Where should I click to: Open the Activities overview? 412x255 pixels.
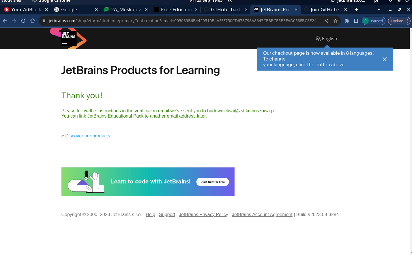click(x=12, y=1)
